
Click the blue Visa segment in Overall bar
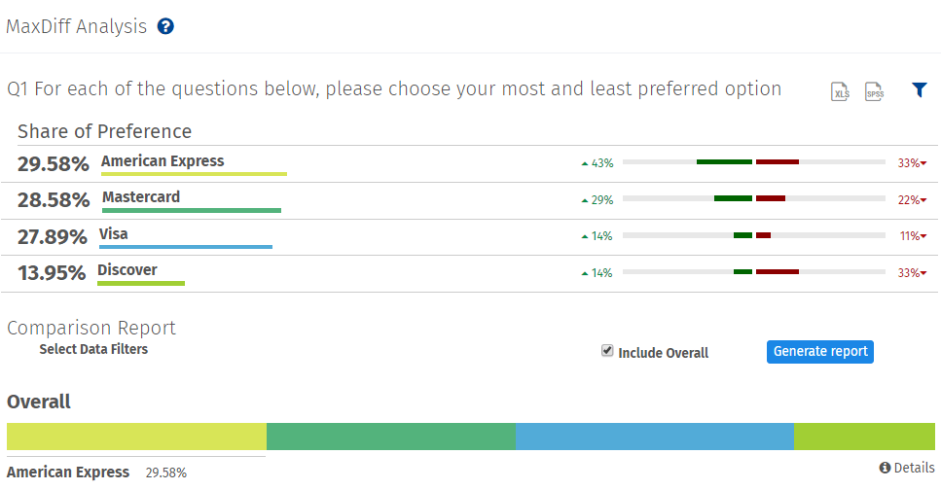tap(654, 437)
